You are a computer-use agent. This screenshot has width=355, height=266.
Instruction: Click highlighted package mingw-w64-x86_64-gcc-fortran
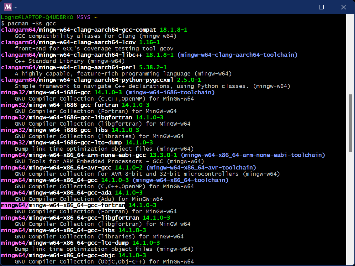pyautogui.click(x=77, y=205)
